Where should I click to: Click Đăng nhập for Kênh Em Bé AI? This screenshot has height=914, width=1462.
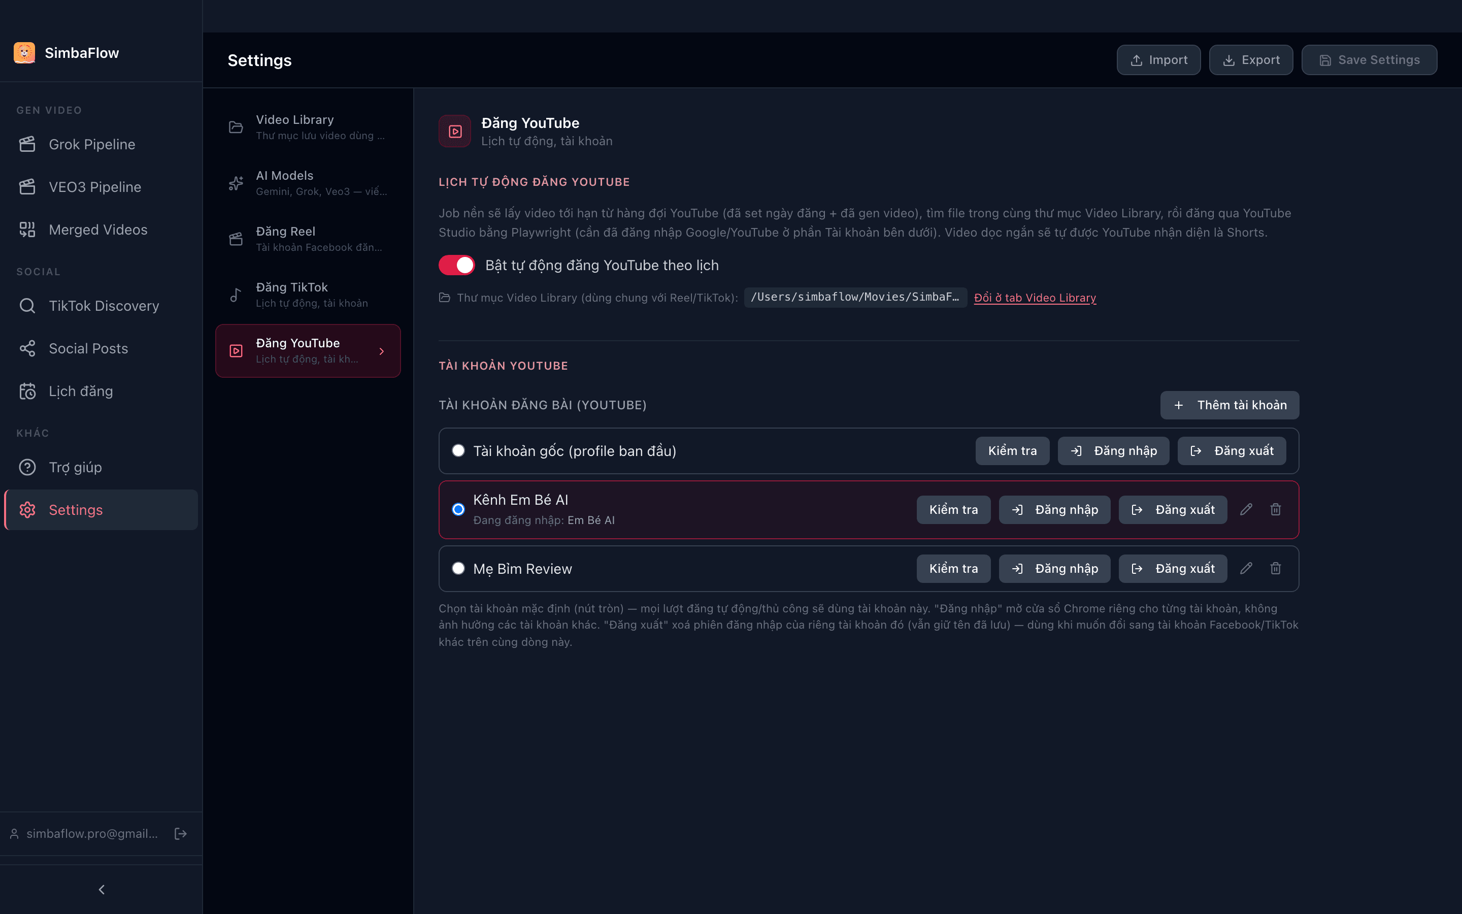(x=1055, y=510)
